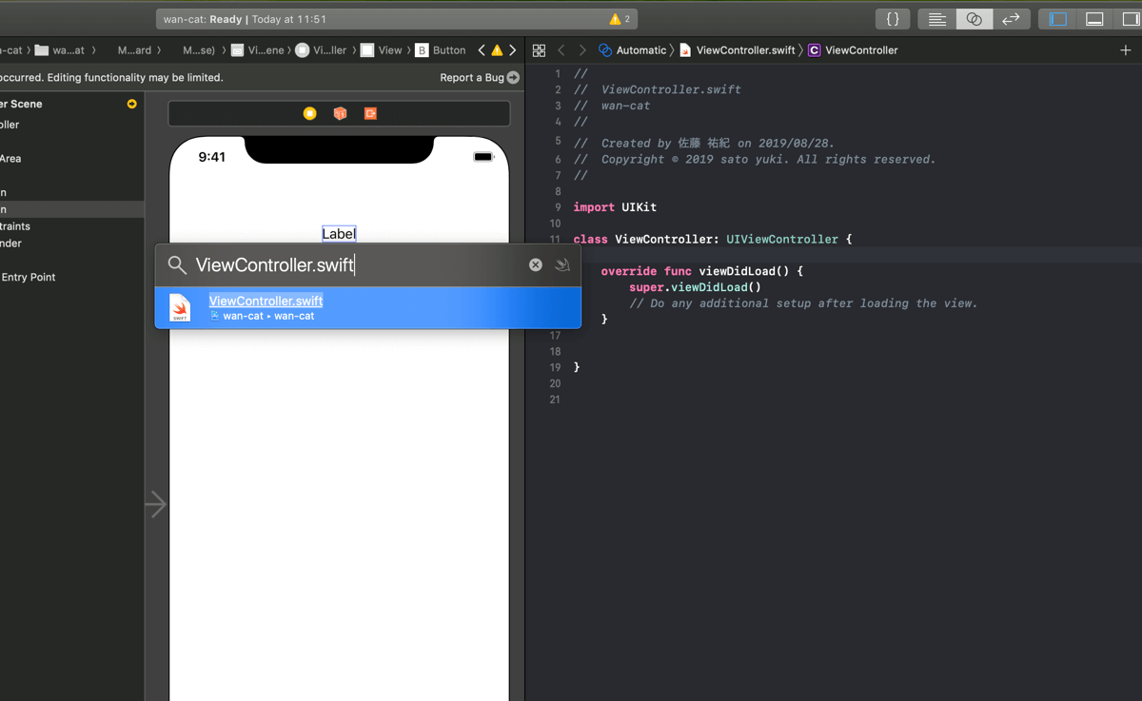Hide the Navigator pane via toolbar

tap(1058, 19)
